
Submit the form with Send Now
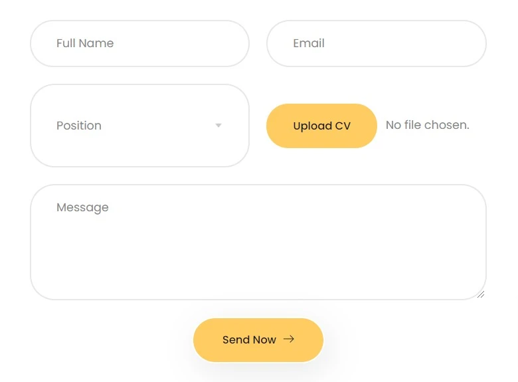coord(258,340)
